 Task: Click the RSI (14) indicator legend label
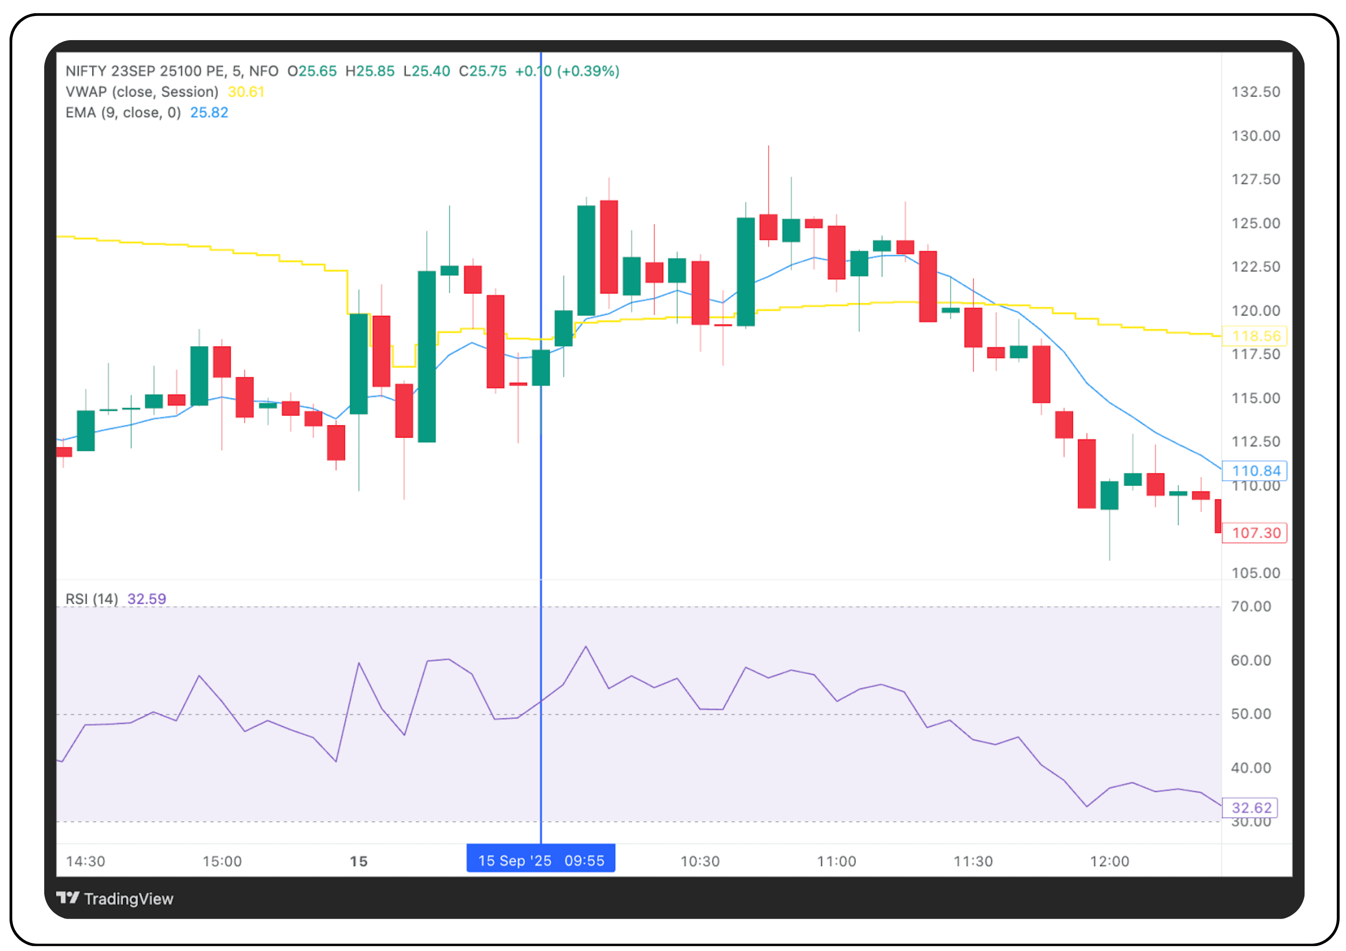pyautogui.click(x=92, y=599)
